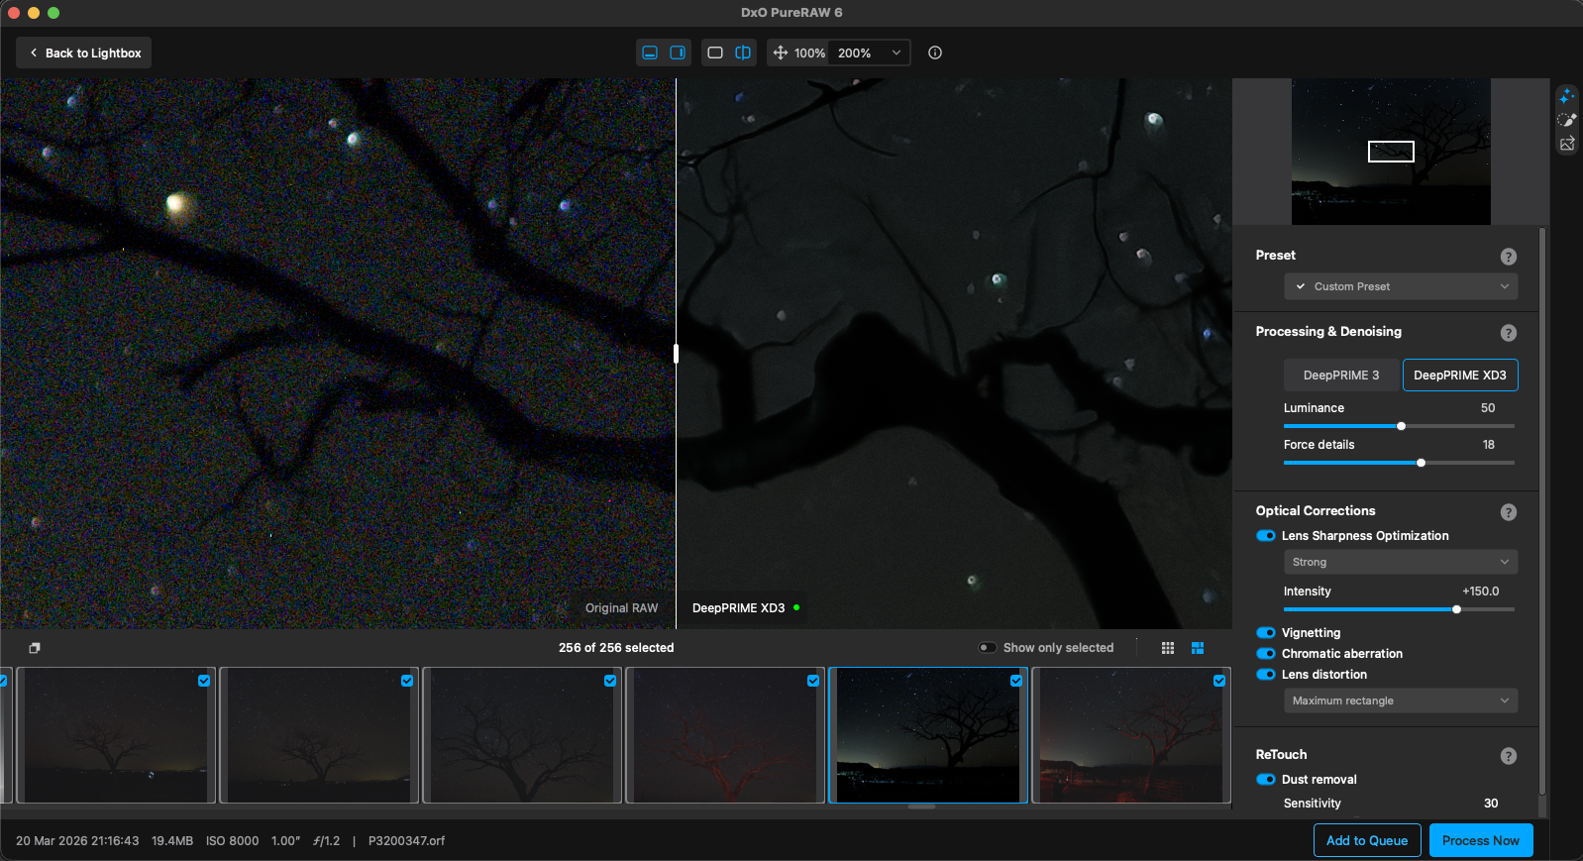This screenshot has height=861, width=1583.
Task: Click the detach filmstrip window icon
Action: tap(35, 648)
